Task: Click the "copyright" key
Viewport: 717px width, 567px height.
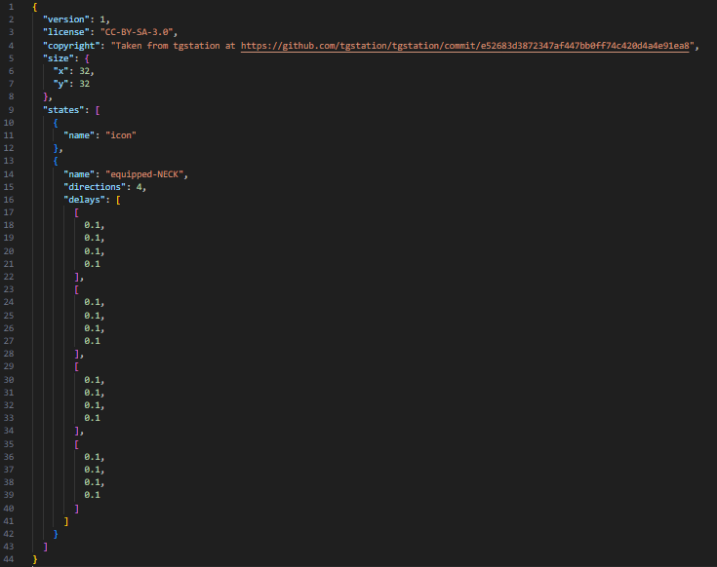Action: click(71, 46)
